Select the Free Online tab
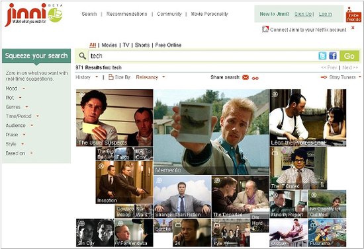This screenshot has width=364, height=249. click(168, 45)
